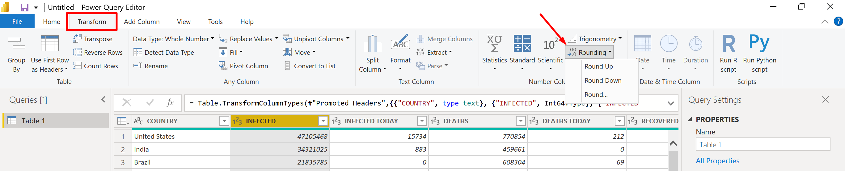Click the All Properties link
This screenshot has width=845, height=171.
click(717, 161)
